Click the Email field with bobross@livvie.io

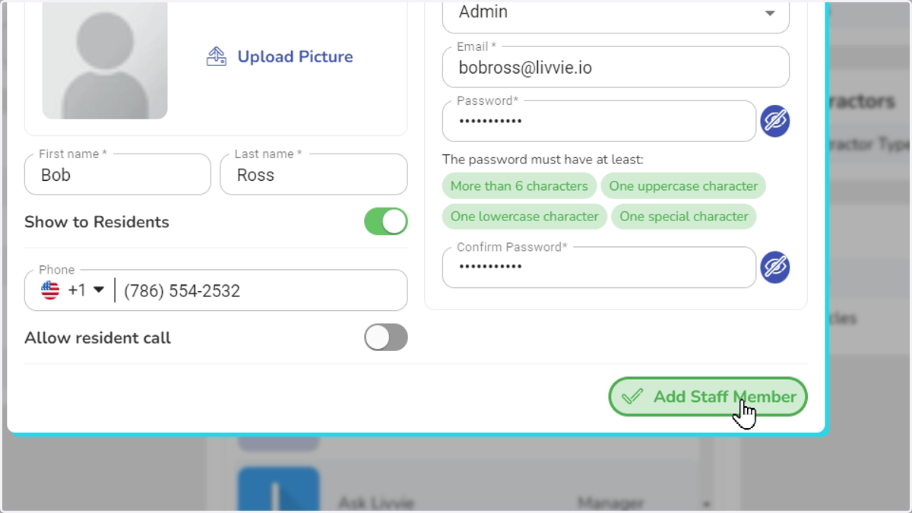pyautogui.click(x=616, y=68)
